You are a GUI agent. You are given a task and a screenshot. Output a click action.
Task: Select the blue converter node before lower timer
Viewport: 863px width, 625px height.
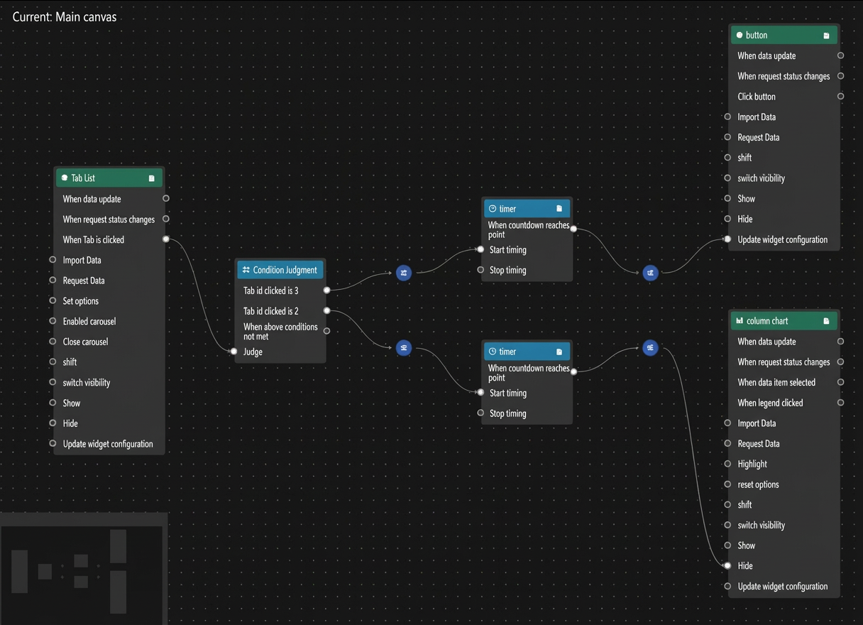404,348
